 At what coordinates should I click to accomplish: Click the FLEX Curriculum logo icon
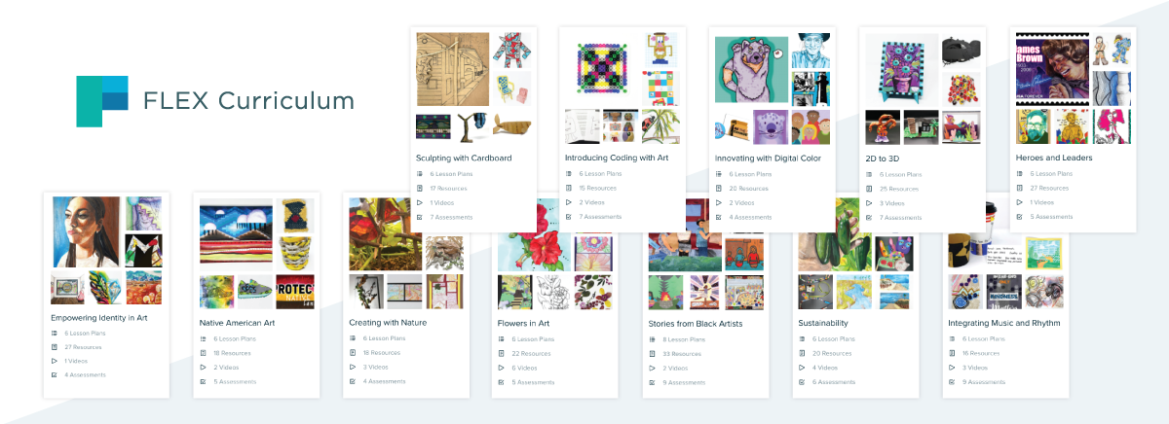coord(102,100)
